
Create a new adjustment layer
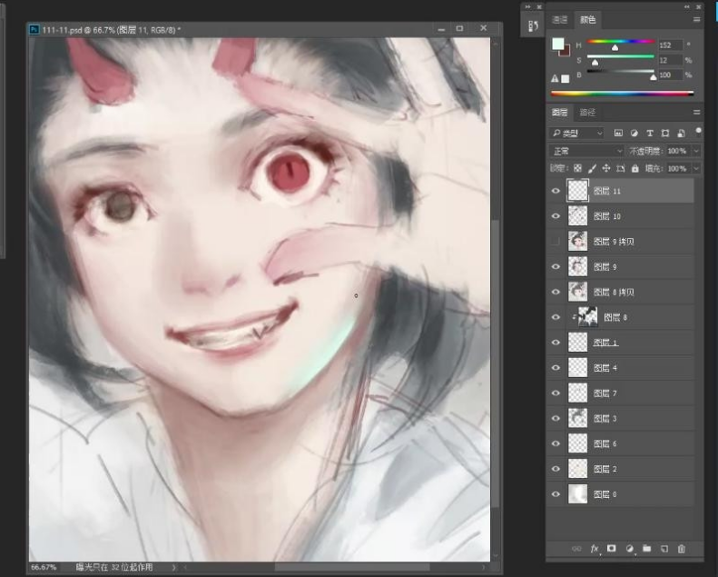[628, 549]
